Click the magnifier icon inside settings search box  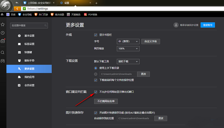click(x=45, y=25)
